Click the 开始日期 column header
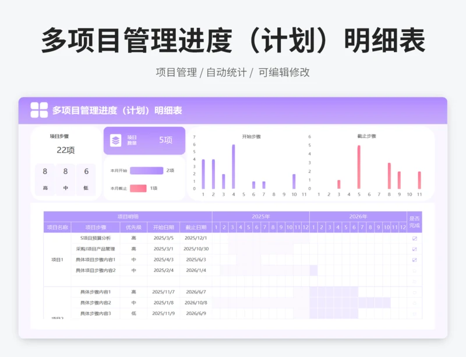 tap(164, 227)
